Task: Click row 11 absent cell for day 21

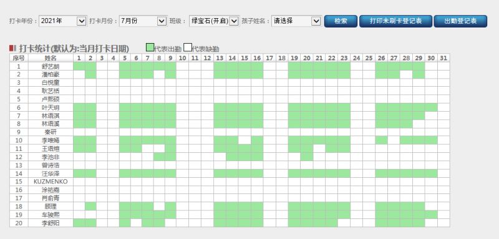Action: (x=319, y=149)
